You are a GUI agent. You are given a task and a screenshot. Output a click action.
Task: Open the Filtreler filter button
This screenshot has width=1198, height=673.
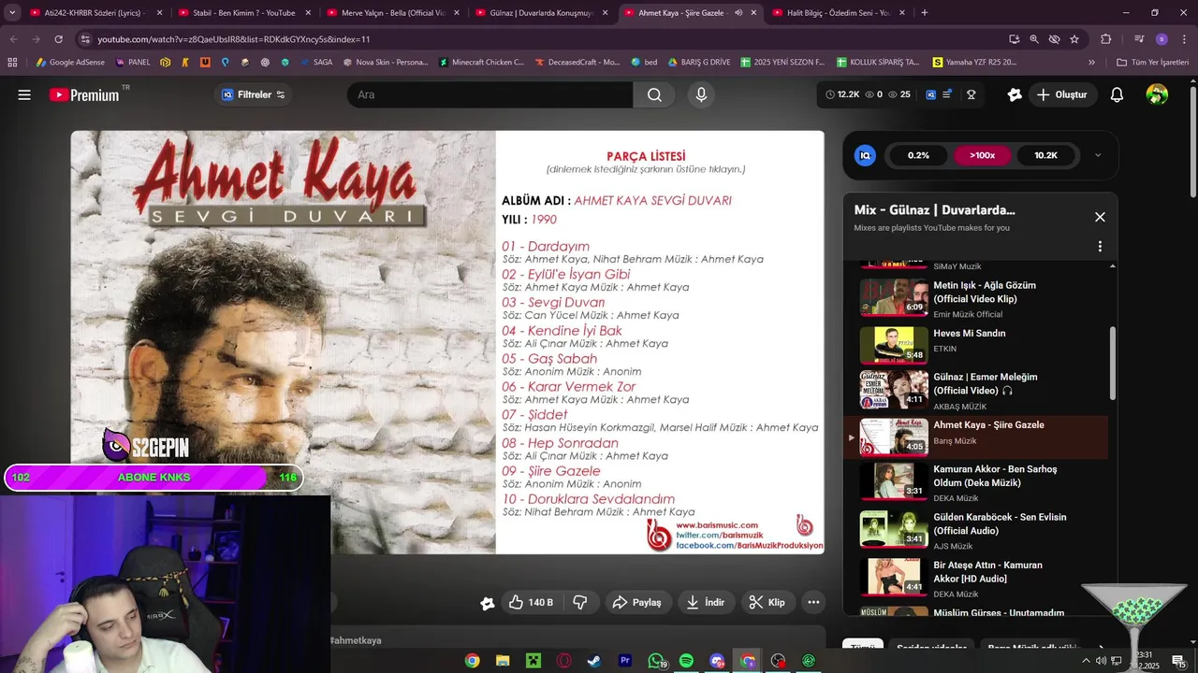click(x=252, y=94)
